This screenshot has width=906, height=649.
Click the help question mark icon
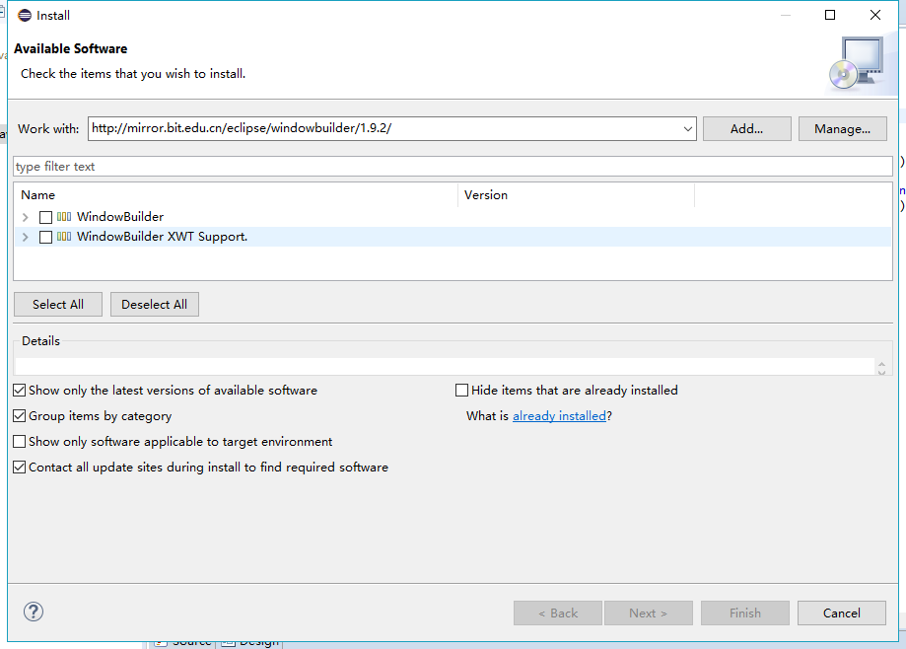pos(34,612)
